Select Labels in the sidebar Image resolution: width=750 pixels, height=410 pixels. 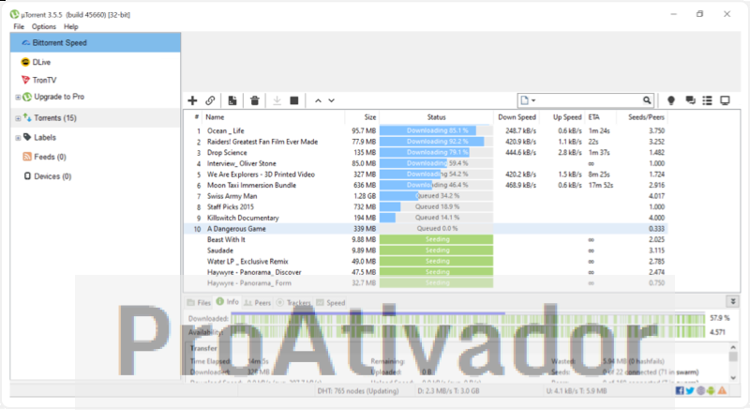(44, 137)
